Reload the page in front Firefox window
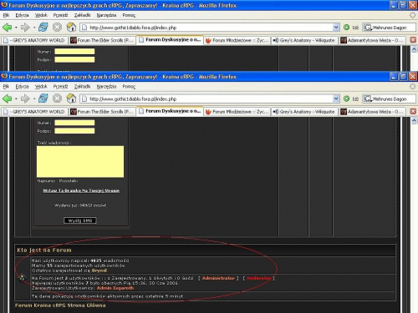This screenshot has height=313, width=418. [43, 98]
